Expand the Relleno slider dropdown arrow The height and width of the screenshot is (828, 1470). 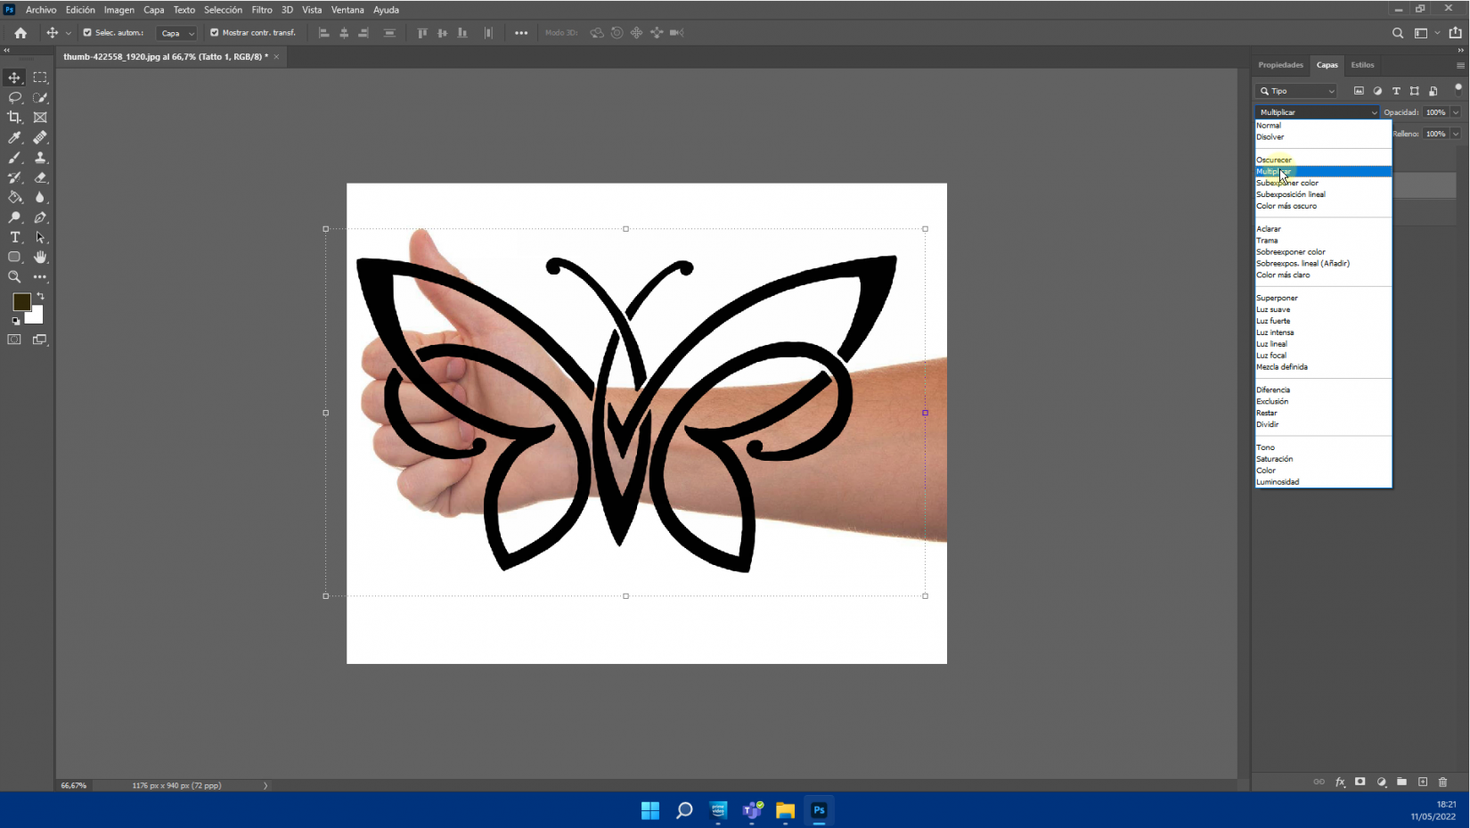click(x=1456, y=134)
